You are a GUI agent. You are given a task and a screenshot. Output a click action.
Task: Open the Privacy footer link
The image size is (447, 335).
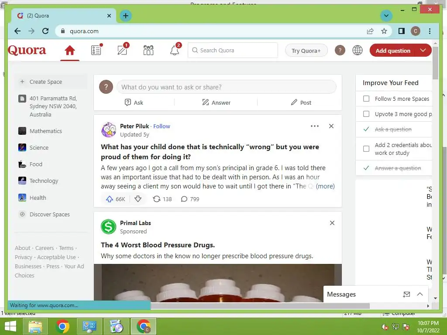(24, 257)
